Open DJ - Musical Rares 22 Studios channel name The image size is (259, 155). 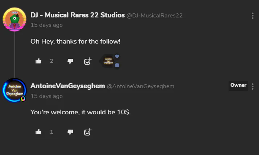coord(77,15)
